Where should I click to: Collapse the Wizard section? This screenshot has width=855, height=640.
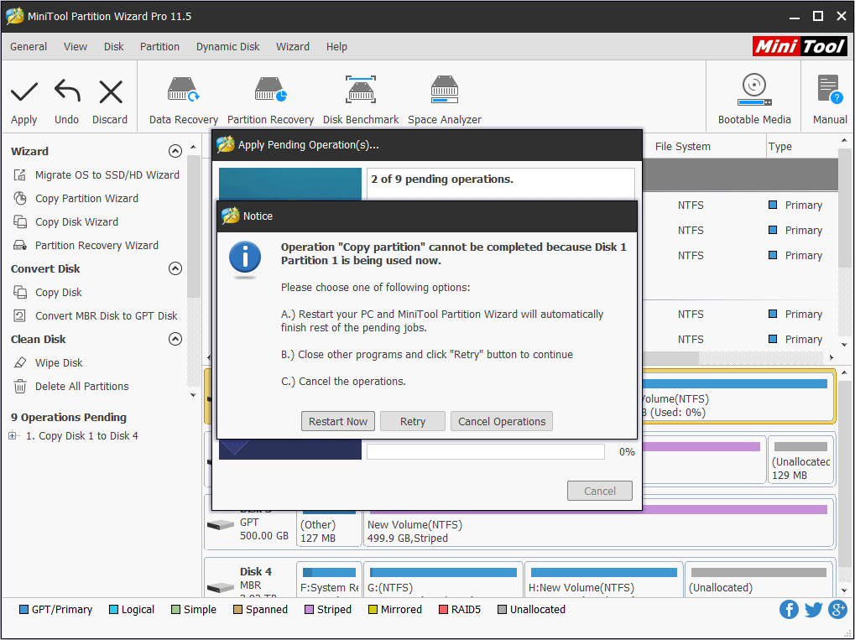tap(175, 151)
